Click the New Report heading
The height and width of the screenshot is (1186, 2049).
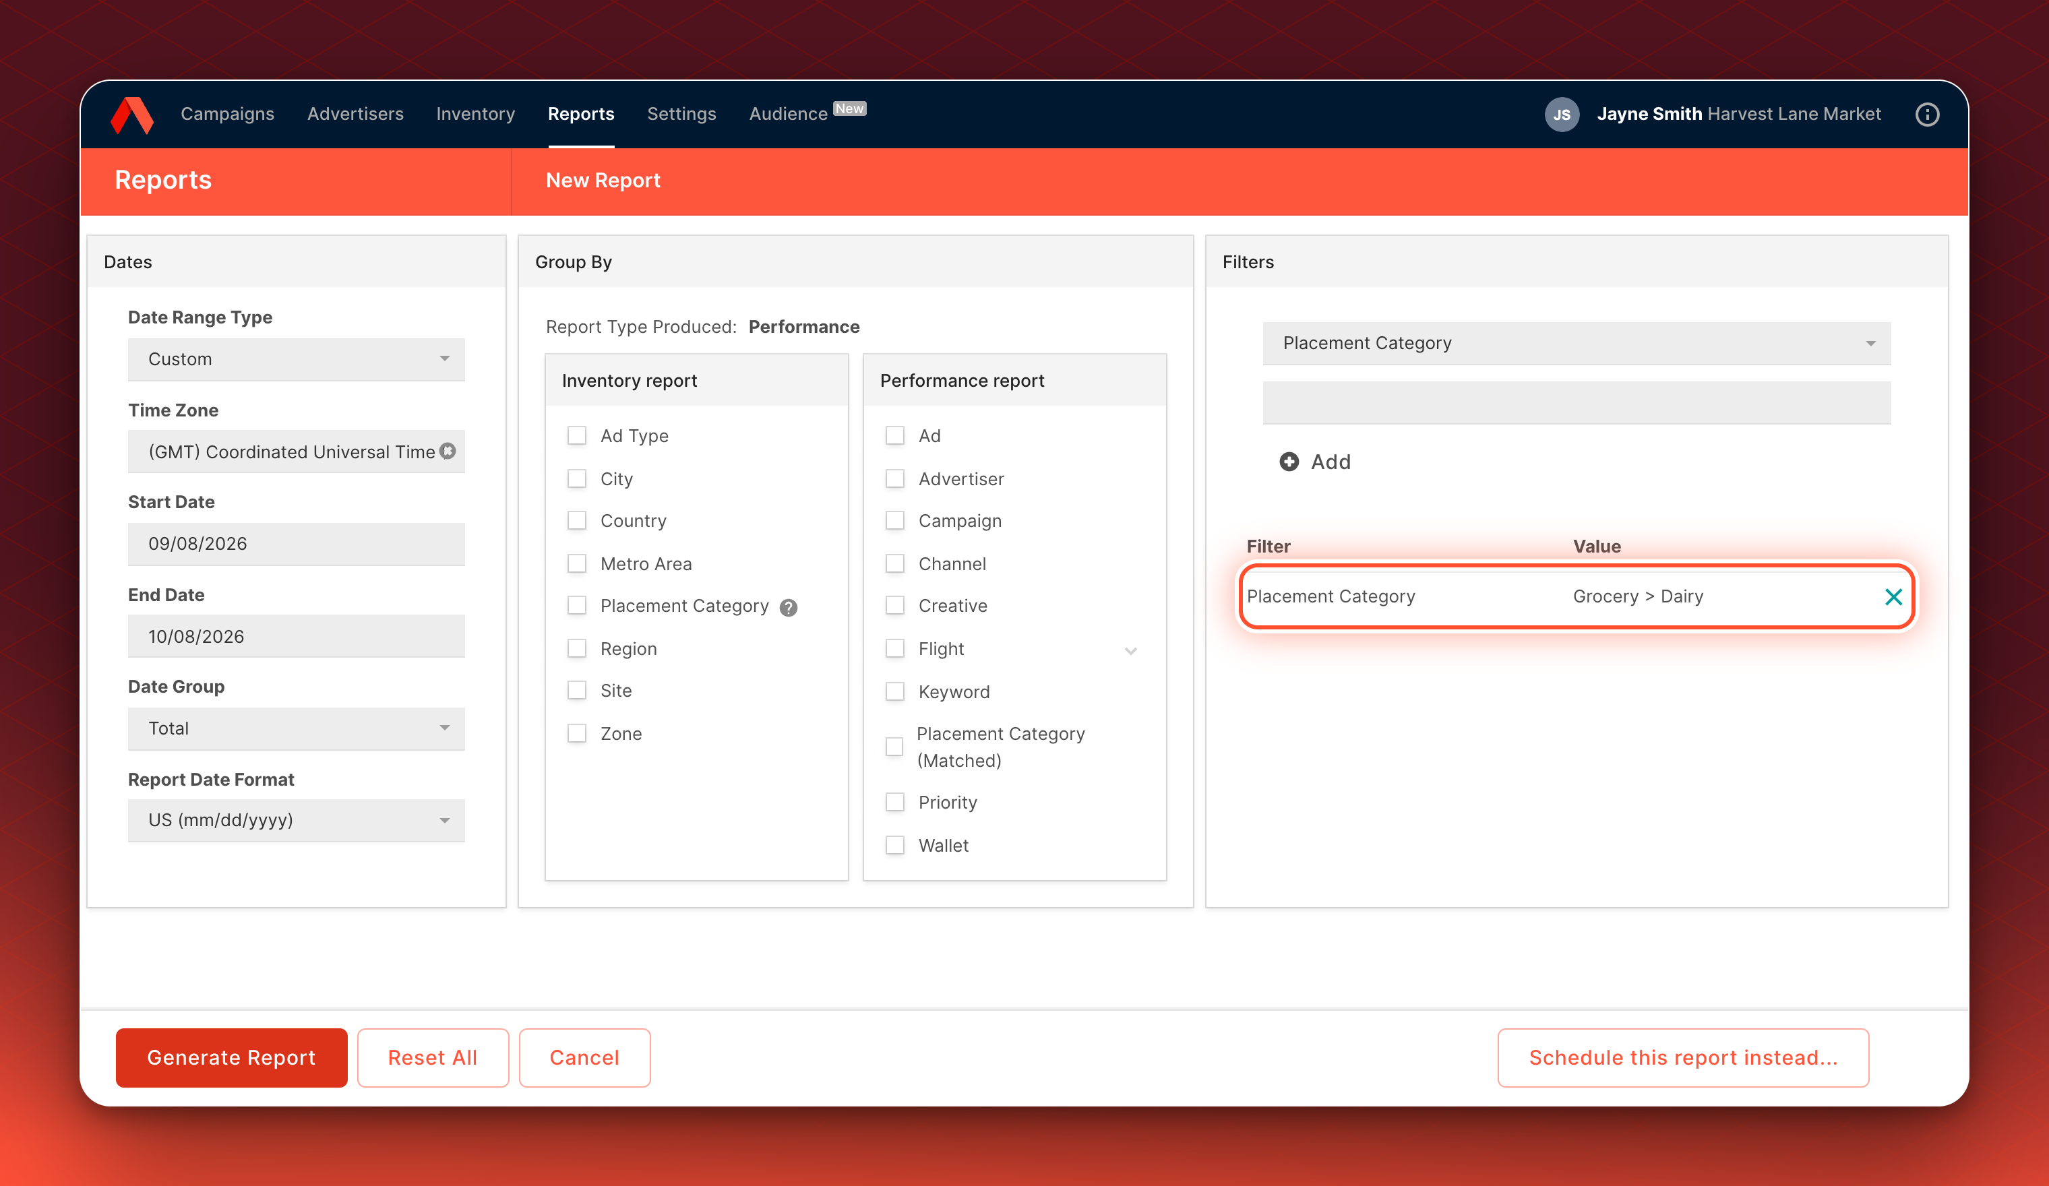click(603, 181)
